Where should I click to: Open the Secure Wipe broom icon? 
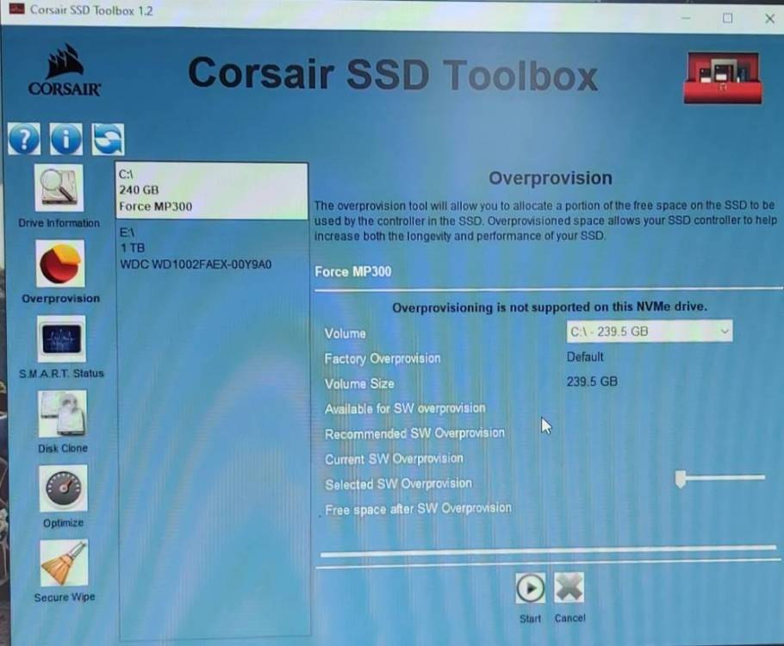[64, 562]
